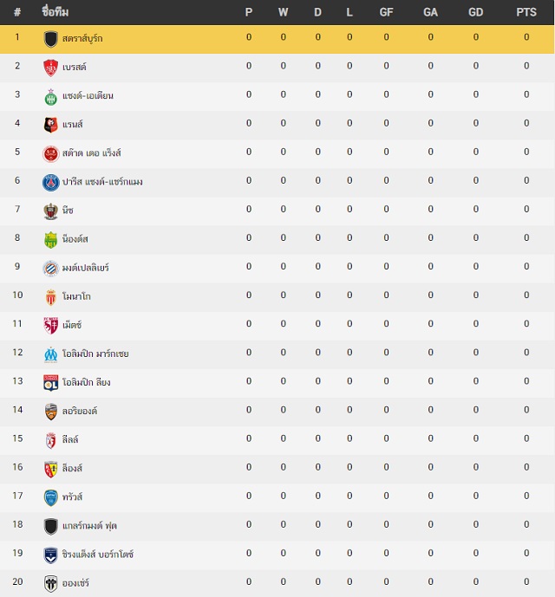Click the GD column header
Image resolution: width=555 pixels, height=597 pixels.
click(475, 12)
